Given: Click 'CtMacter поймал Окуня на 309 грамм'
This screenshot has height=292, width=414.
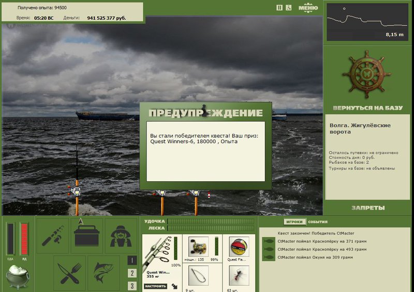Looking at the screenshot, I should [315, 257].
